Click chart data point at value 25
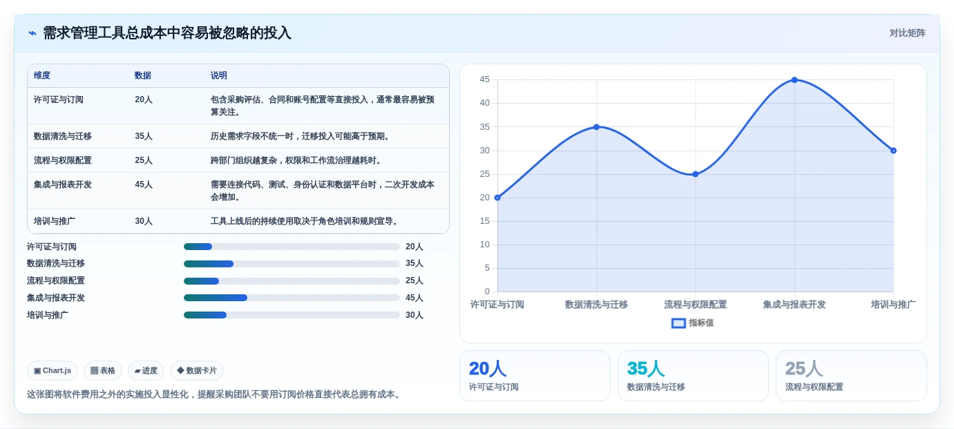 coord(696,174)
